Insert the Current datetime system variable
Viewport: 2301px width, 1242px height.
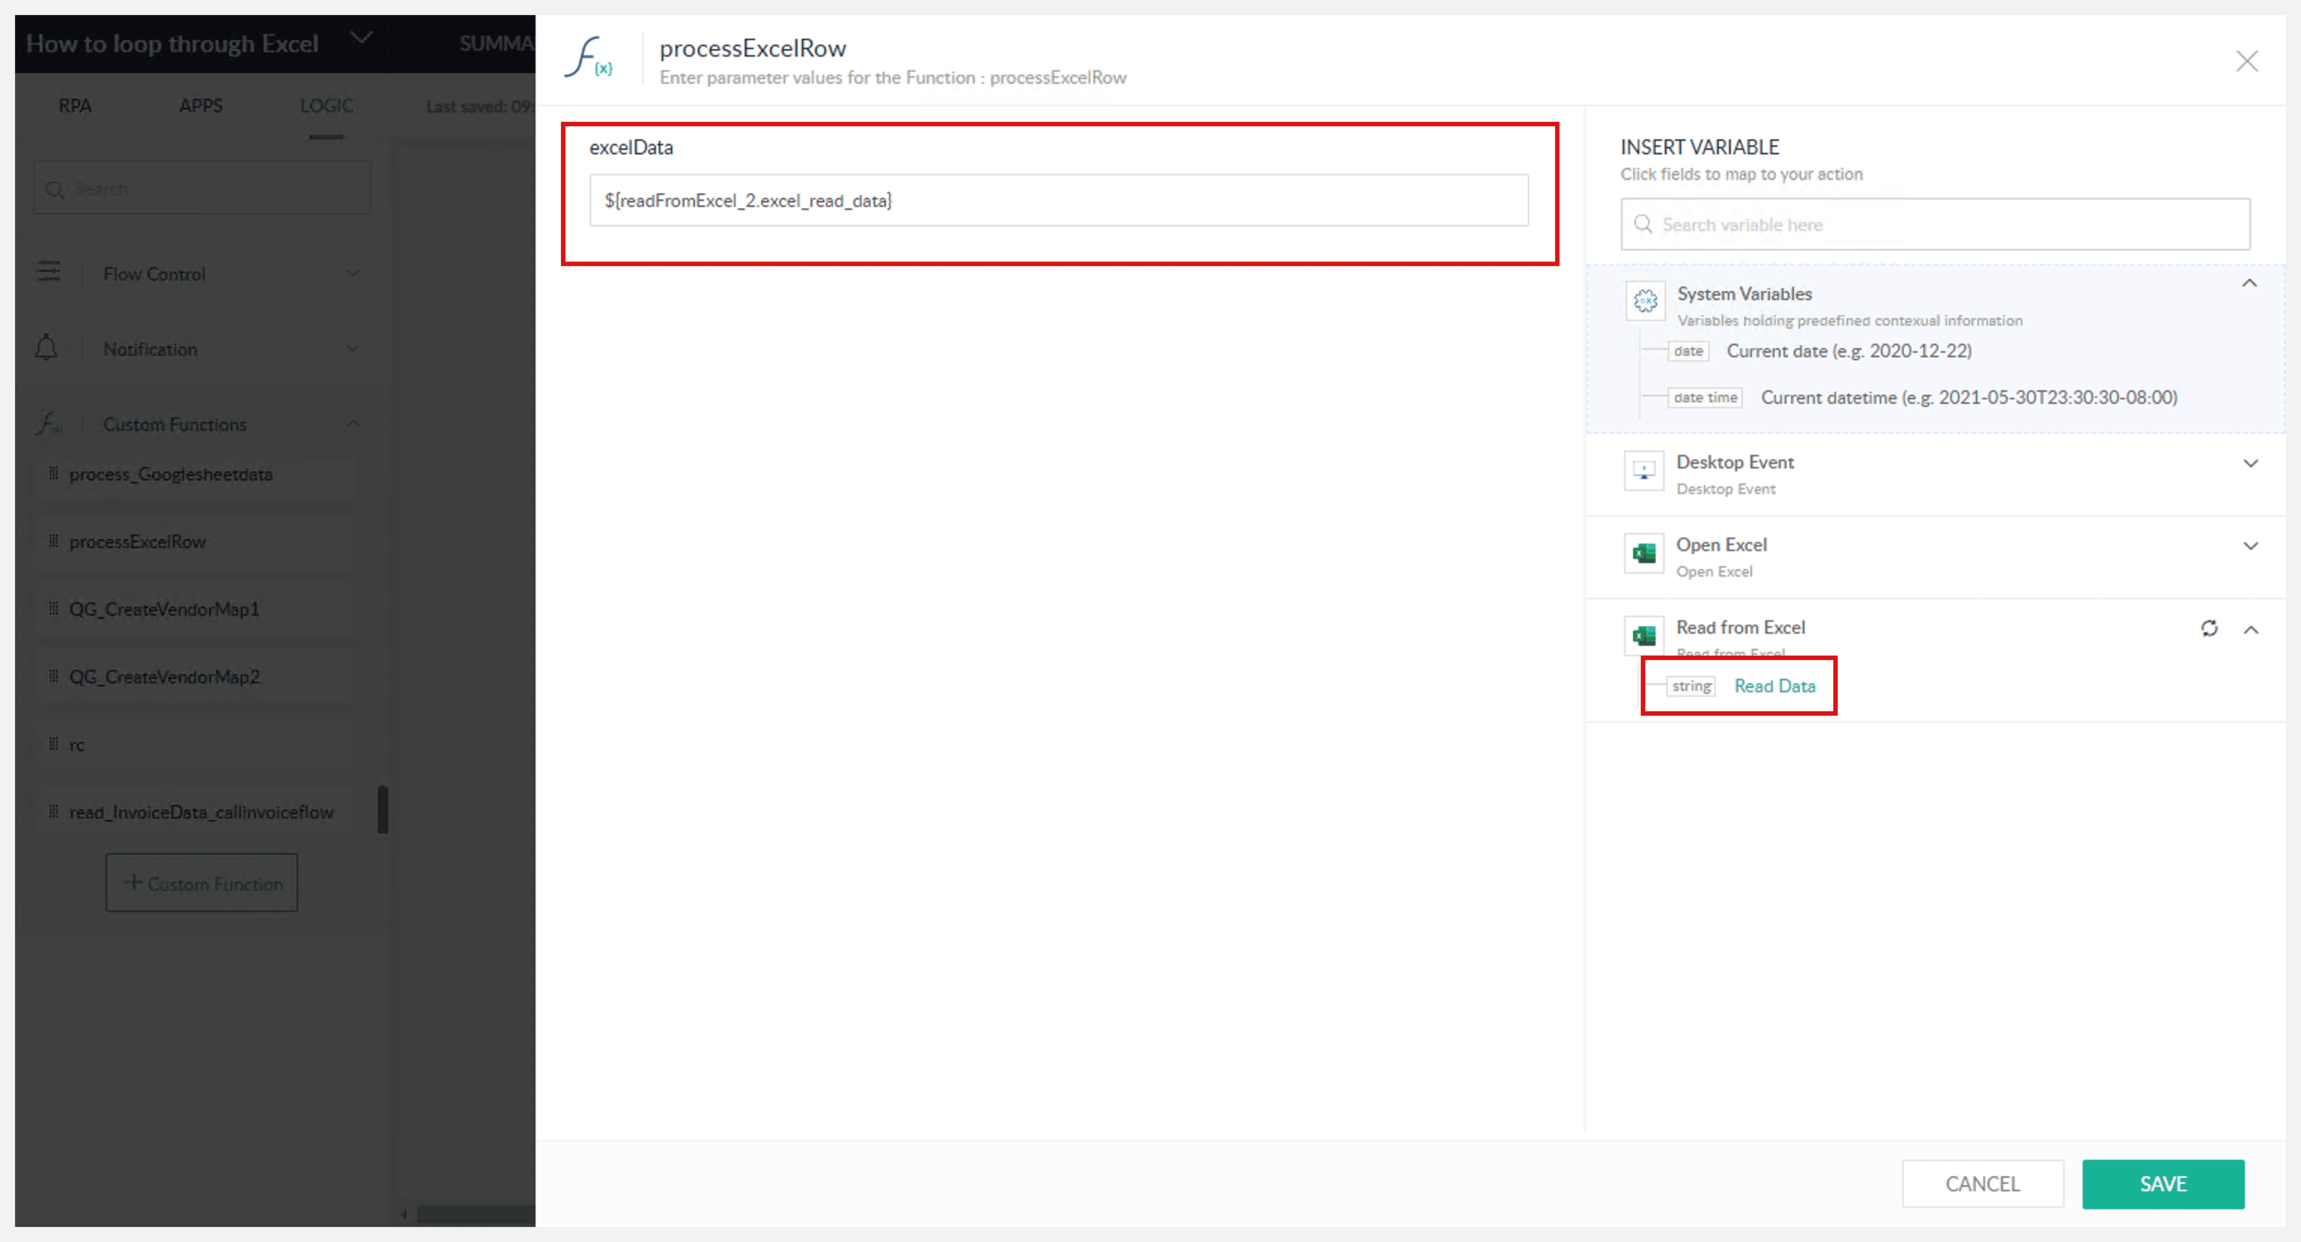click(1968, 397)
